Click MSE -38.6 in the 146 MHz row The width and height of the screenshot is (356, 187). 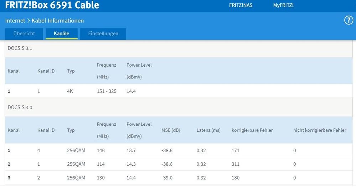click(x=167, y=150)
